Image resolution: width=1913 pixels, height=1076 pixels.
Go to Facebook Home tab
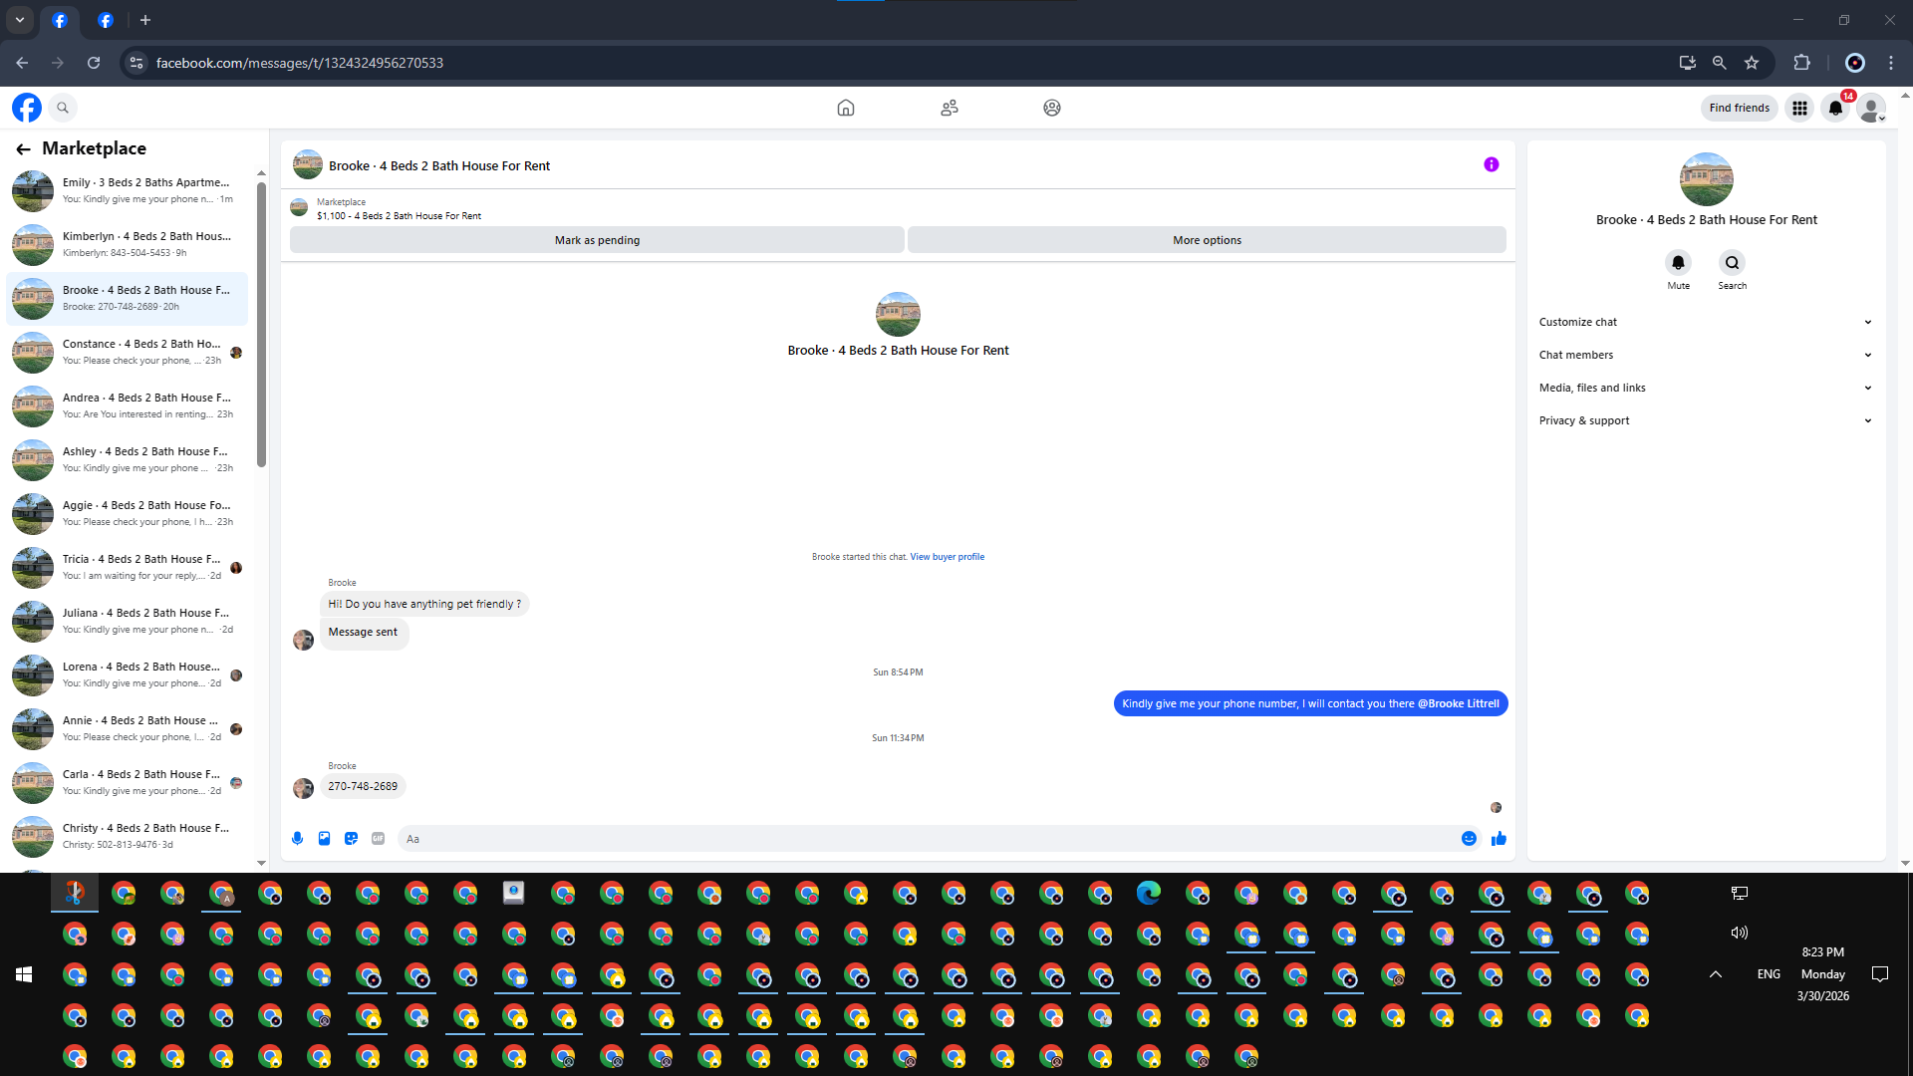845,108
